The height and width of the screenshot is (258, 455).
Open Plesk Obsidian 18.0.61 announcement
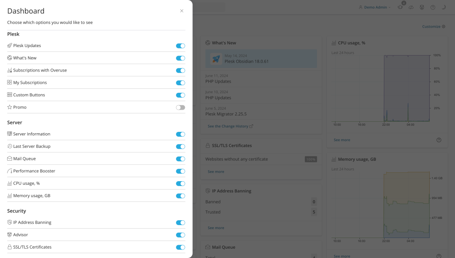[261, 59]
